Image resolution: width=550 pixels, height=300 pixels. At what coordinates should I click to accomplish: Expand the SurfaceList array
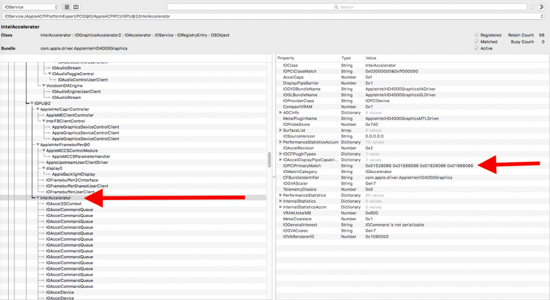280,130
